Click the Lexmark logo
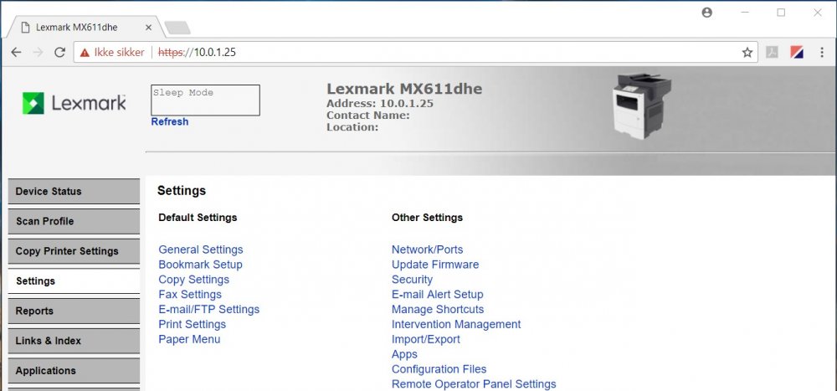The image size is (837, 391). pos(74,103)
